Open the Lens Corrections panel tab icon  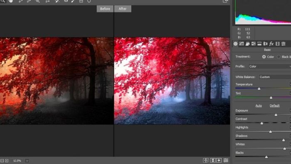(x=265, y=44)
